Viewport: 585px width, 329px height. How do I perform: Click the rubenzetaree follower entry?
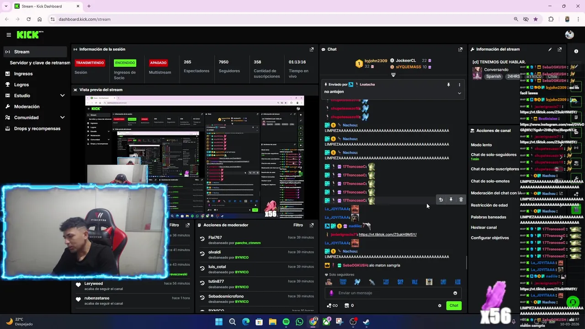click(133, 301)
